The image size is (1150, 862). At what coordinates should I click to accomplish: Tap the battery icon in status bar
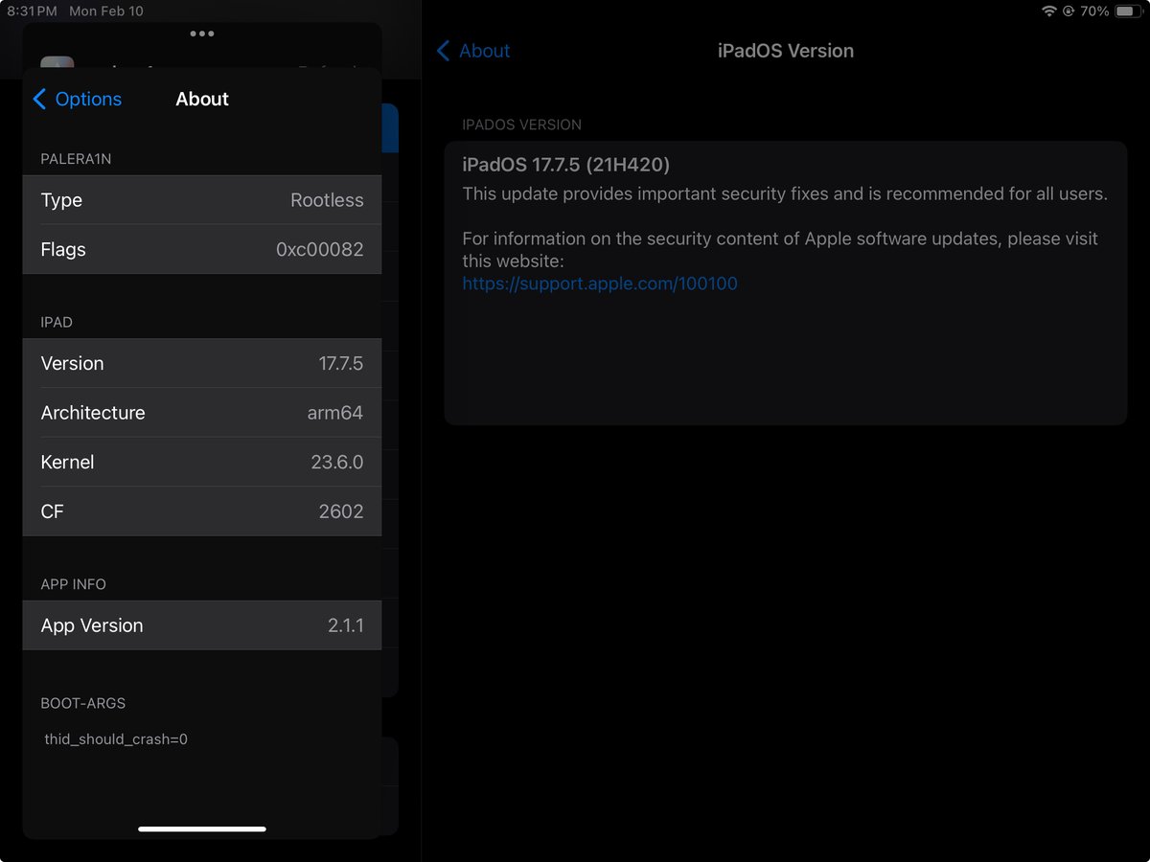coord(1129,11)
